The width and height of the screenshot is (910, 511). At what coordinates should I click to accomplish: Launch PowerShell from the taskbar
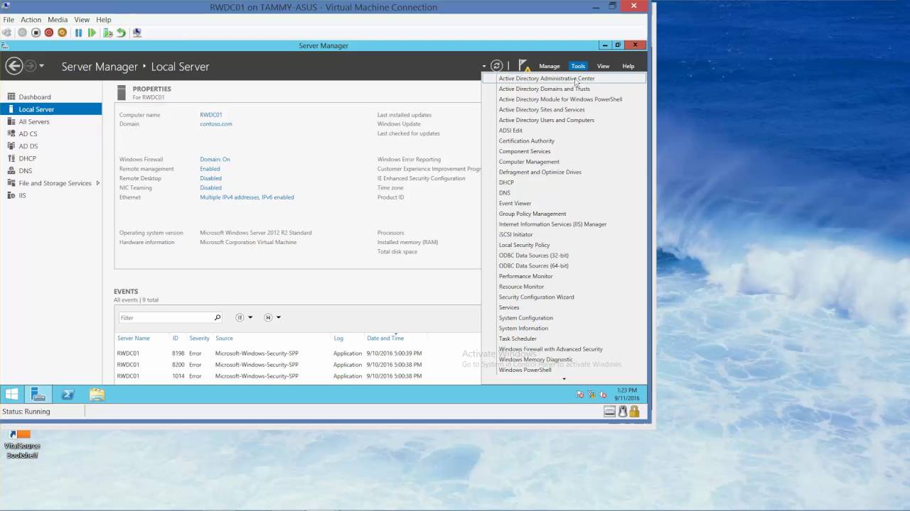click(x=68, y=395)
